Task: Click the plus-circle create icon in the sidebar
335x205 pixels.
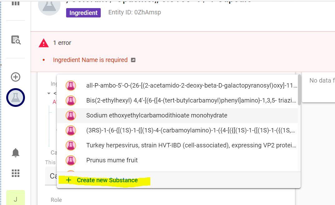Action: pyautogui.click(x=16, y=77)
